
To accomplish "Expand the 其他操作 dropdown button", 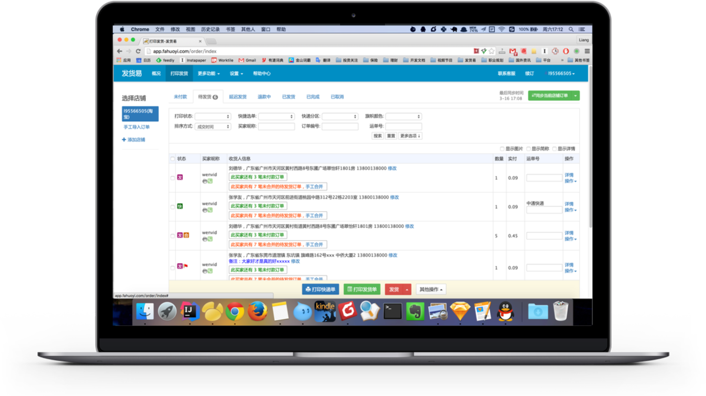I will (431, 289).
